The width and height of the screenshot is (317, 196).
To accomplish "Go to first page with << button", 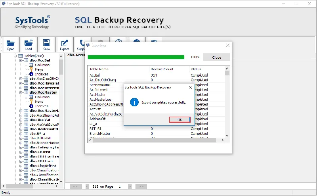I will (x=76, y=187).
